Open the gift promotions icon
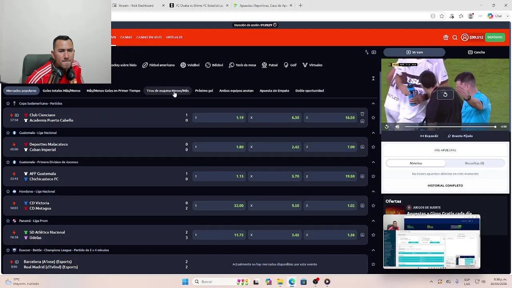This screenshot has width=512, height=288. [x=446, y=38]
